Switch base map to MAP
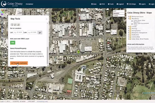The height and width of the screenshot is (103, 155). (x=119, y=11)
